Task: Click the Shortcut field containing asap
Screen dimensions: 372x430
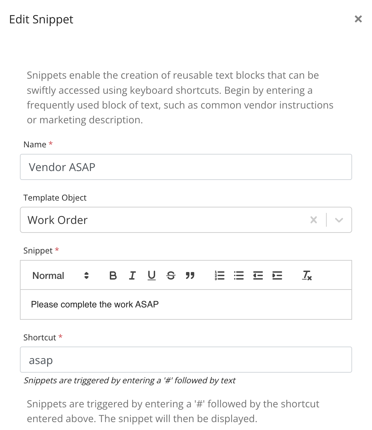Action: pyautogui.click(x=186, y=360)
